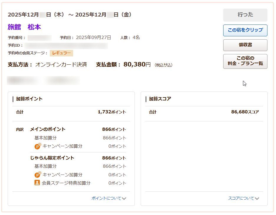Screen dimensions: 276x215
Task: Click the reservation date 2025年09月27日
Action: click(93, 38)
